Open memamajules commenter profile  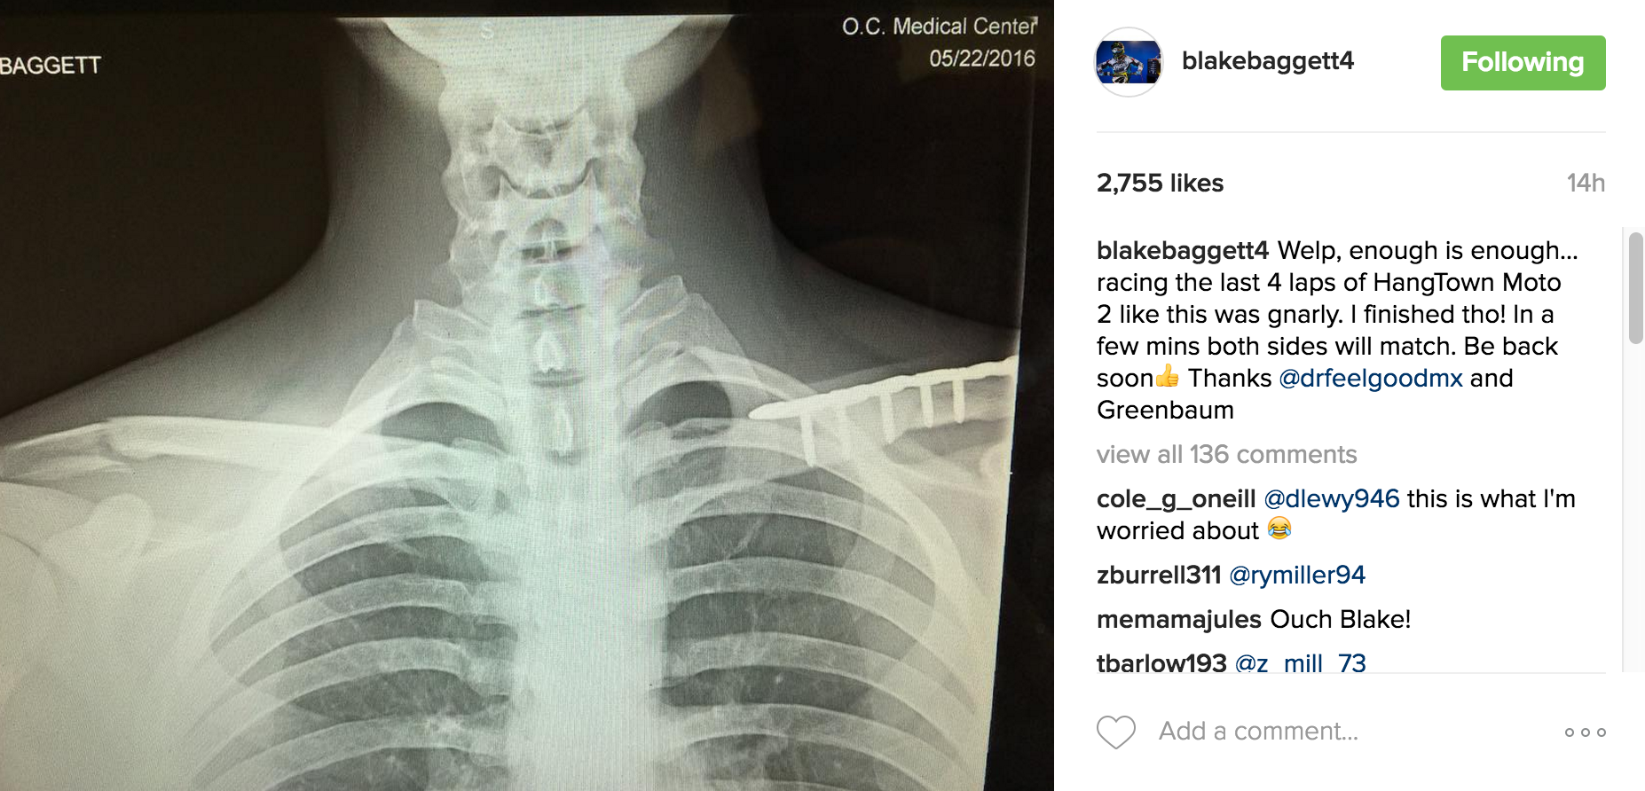[1179, 619]
